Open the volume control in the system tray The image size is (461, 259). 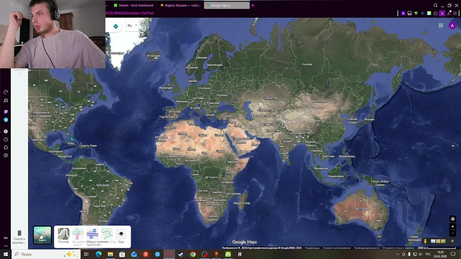point(421,254)
